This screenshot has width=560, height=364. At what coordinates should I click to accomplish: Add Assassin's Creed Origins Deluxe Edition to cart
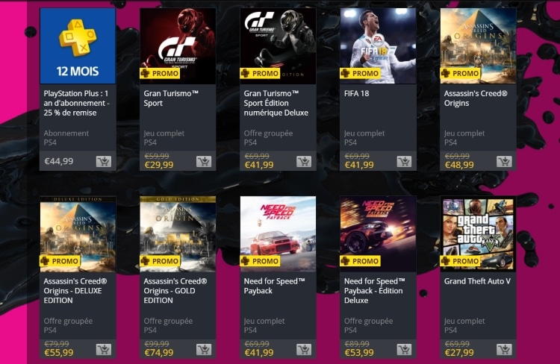[x=104, y=349]
